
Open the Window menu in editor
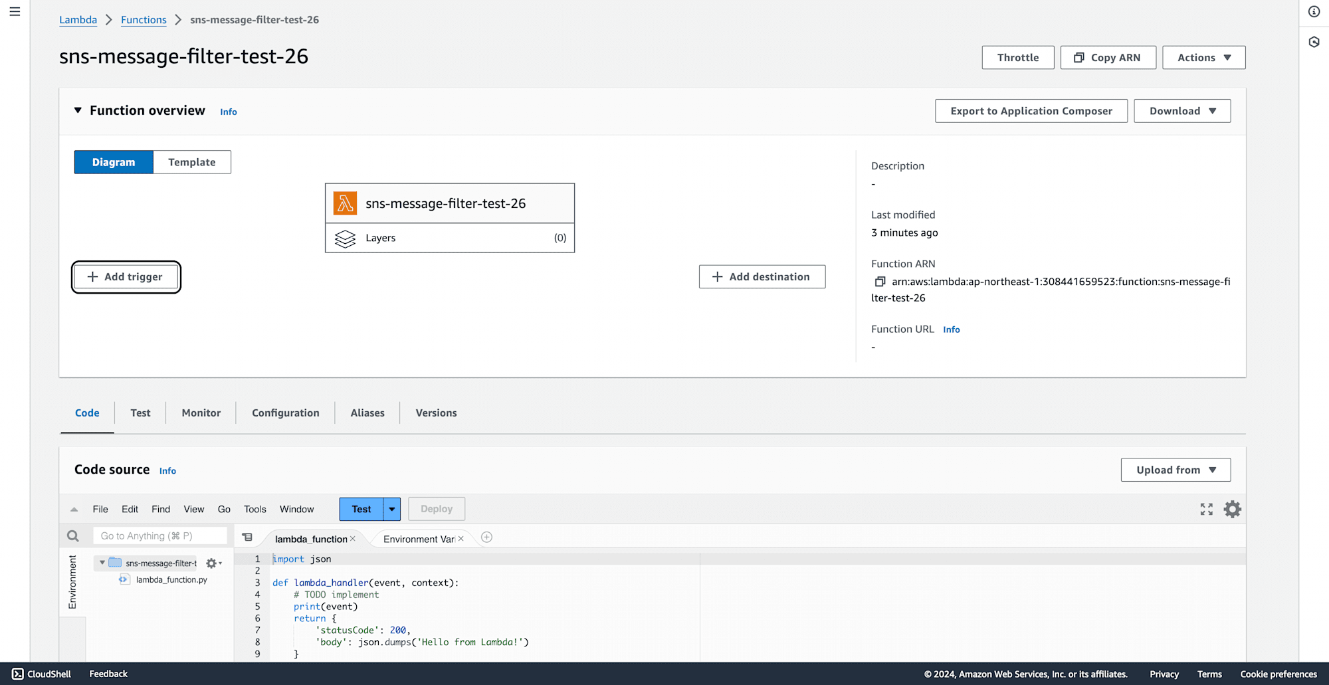[296, 509]
